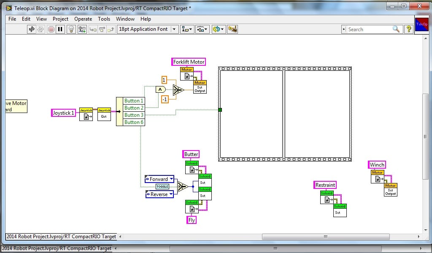The width and height of the screenshot is (432, 253).
Task: Select the Joystick RefNum Get node
Action: (86, 114)
